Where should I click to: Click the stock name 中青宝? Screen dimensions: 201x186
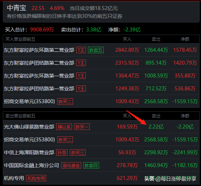pos(16,8)
